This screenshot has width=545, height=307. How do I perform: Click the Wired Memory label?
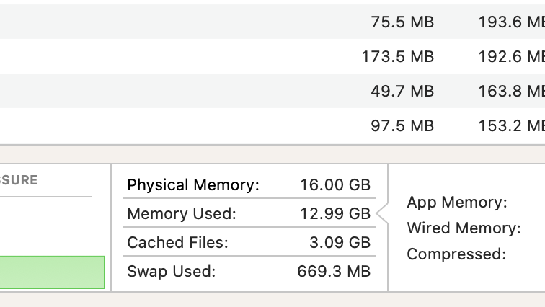(x=464, y=228)
